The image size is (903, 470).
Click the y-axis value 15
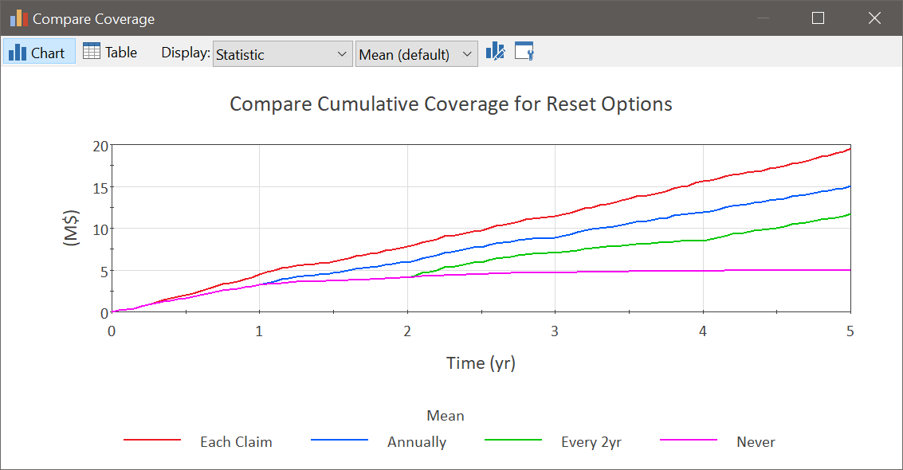click(100, 188)
